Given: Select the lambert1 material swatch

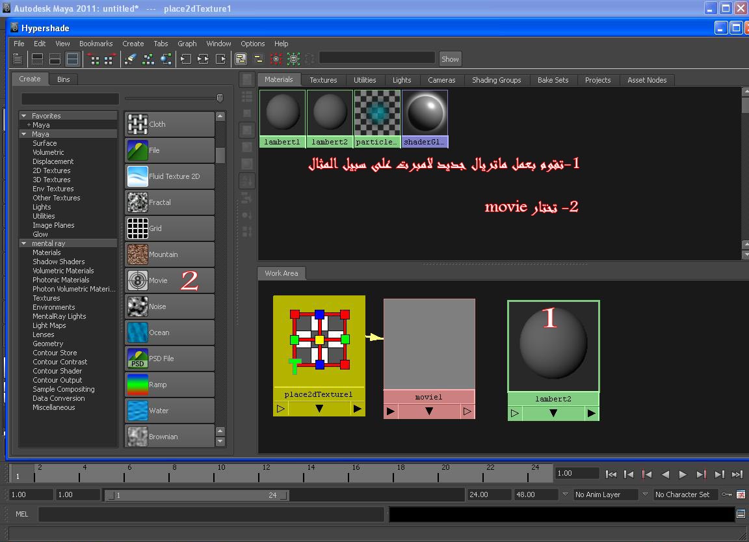Looking at the screenshot, I should 282,118.
